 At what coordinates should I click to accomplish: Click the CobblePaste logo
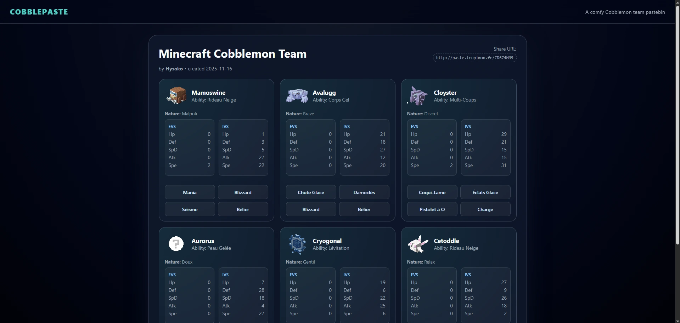click(39, 12)
